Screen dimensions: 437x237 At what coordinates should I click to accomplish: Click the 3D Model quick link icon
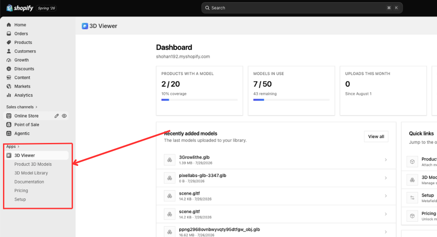[x=412, y=180]
